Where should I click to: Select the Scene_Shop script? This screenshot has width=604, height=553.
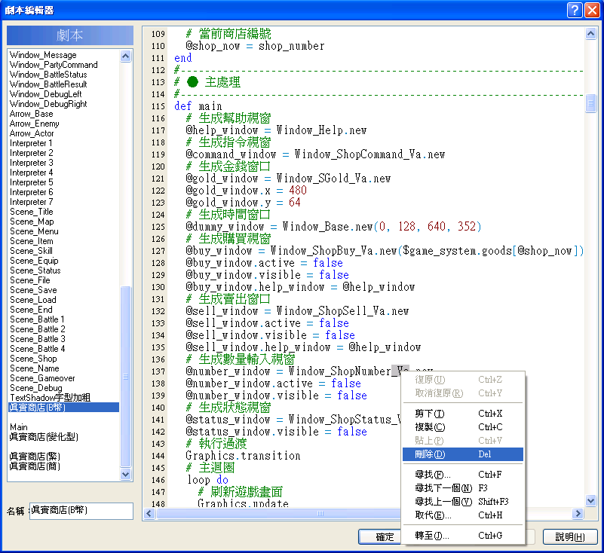[x=33, y=359]
